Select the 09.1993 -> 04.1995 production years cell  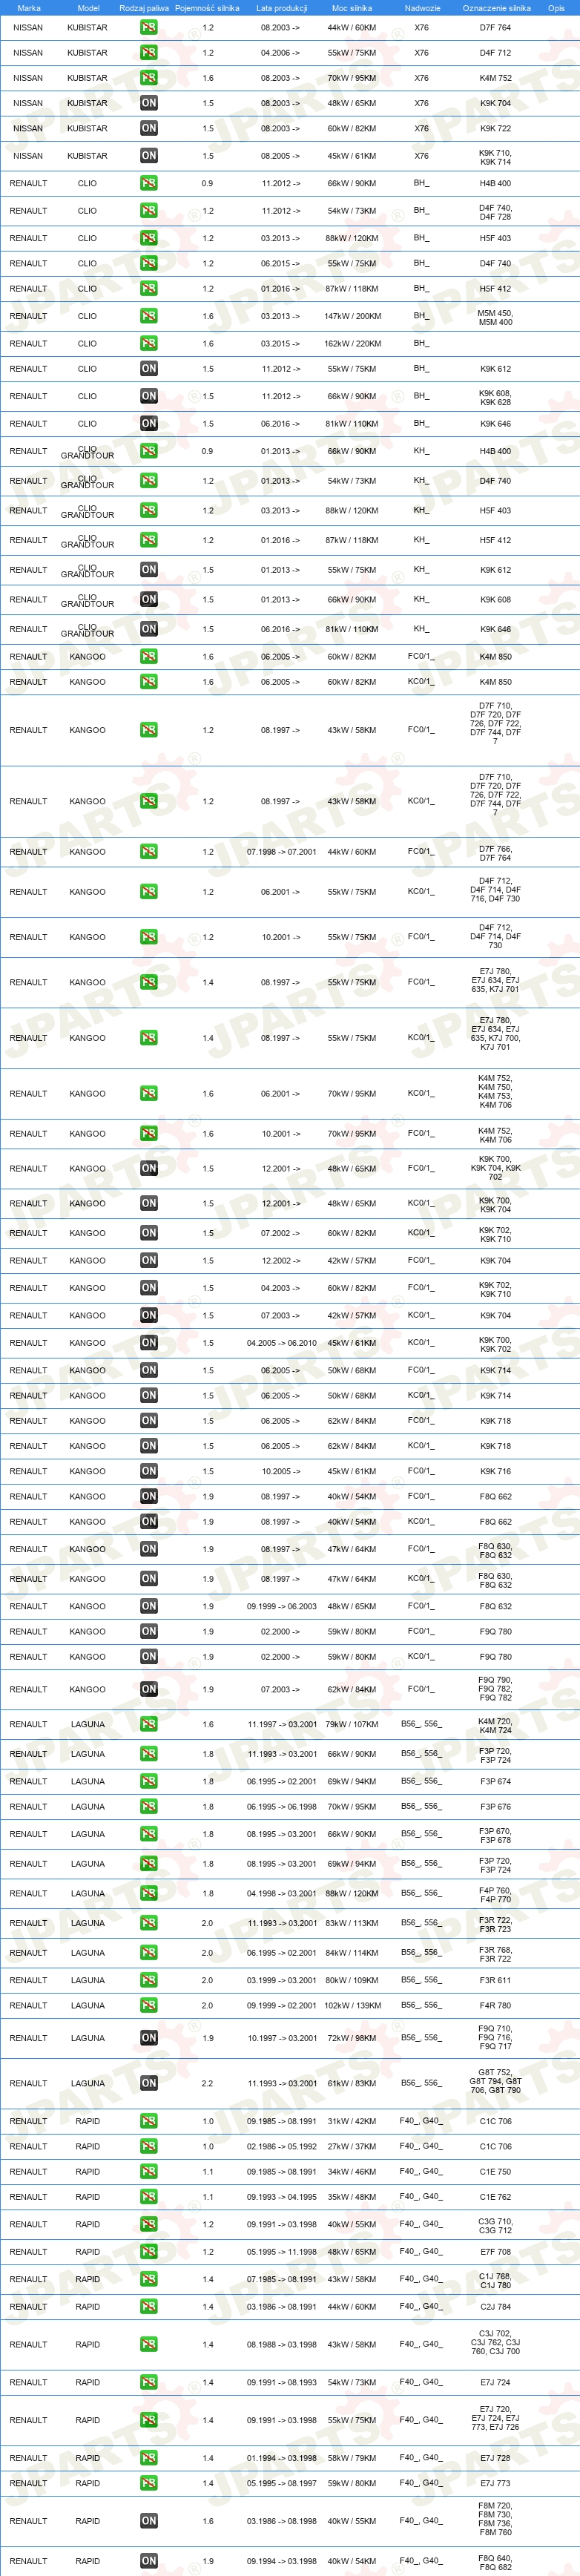(x=281, y=2197)
